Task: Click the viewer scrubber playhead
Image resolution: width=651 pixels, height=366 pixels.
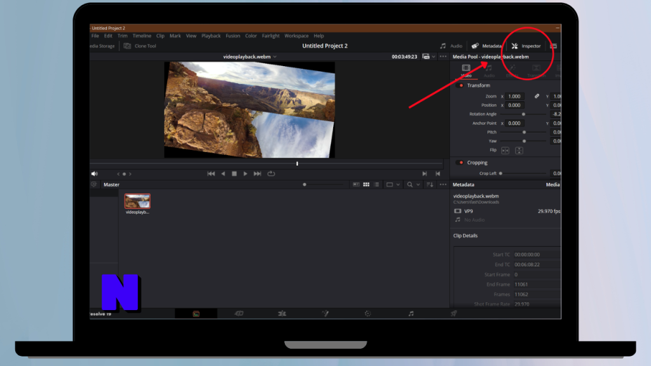Action: tap(298, 163)
